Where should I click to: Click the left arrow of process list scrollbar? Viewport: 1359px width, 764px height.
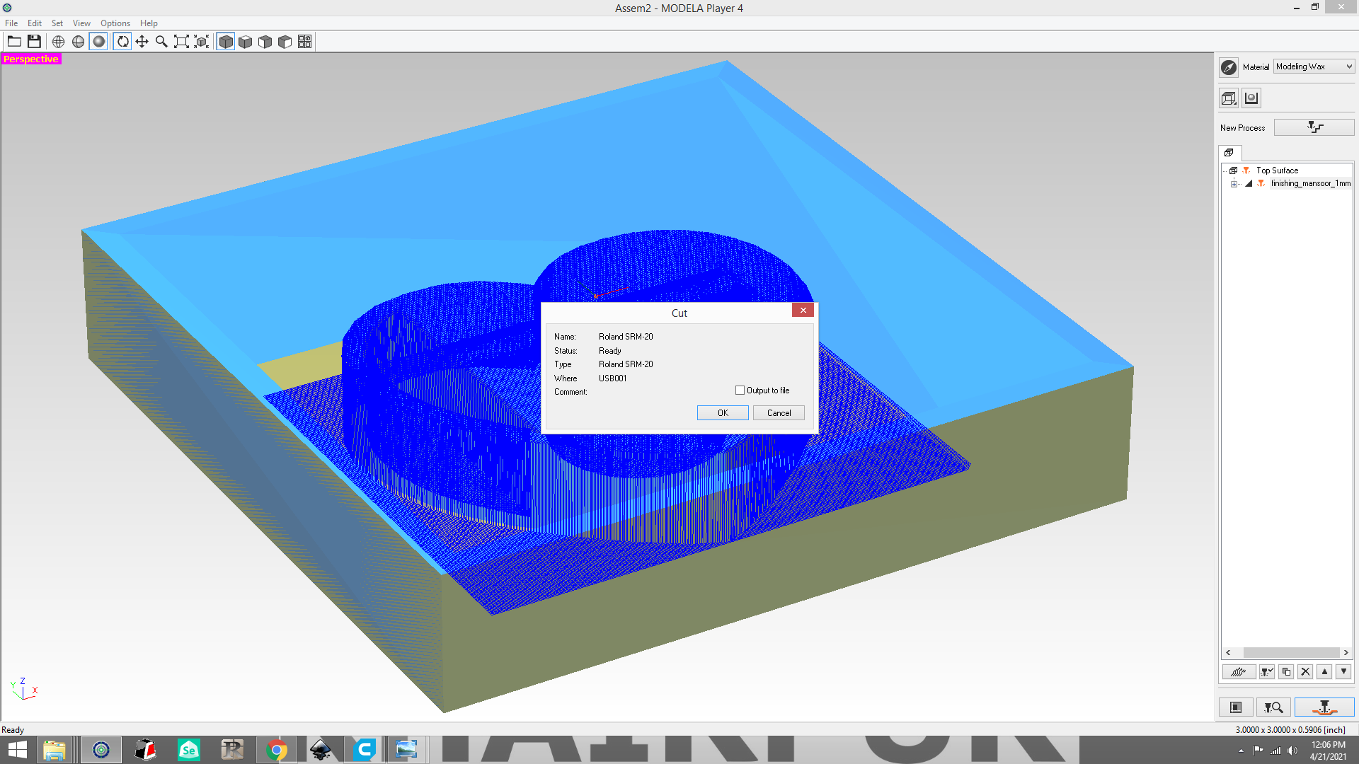(1229, 653)
